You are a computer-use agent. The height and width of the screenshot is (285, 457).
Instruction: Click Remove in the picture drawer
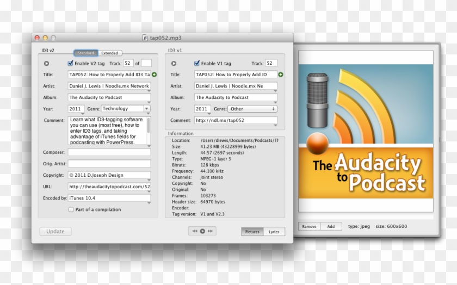(309, 226)
